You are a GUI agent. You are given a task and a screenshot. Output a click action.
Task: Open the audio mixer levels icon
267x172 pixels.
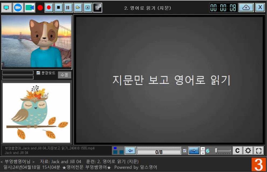point(97,7)
